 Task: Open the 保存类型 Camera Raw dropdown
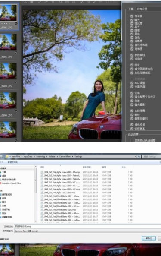point(87,231)
